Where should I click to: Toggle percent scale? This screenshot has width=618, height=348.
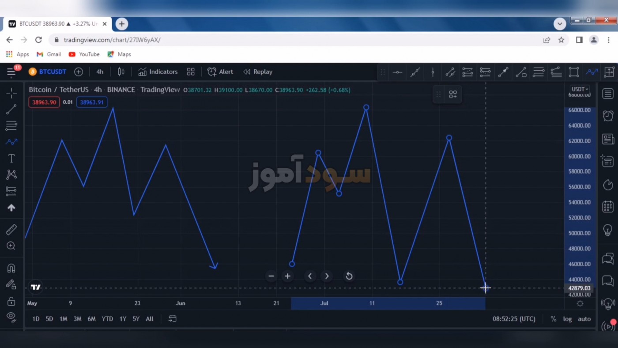pyautogui.click(x=553, y=319)
